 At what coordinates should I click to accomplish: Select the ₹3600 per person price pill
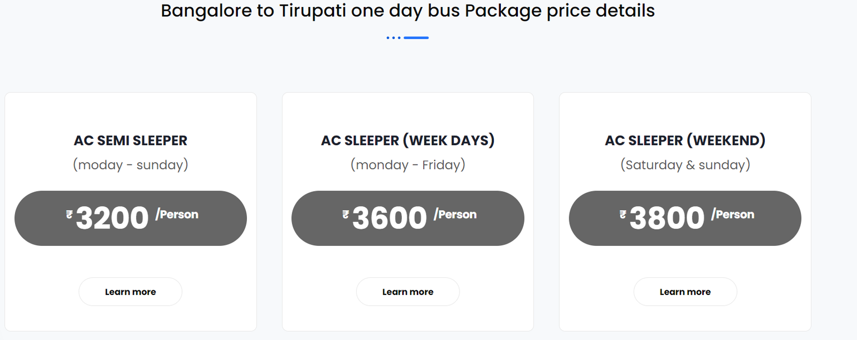(x=408, y=218)
